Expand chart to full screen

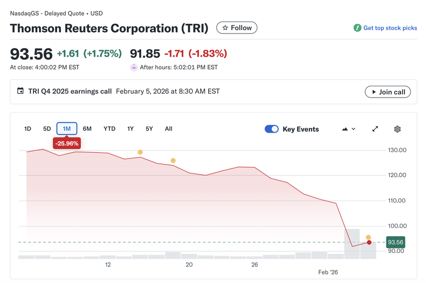375,129
